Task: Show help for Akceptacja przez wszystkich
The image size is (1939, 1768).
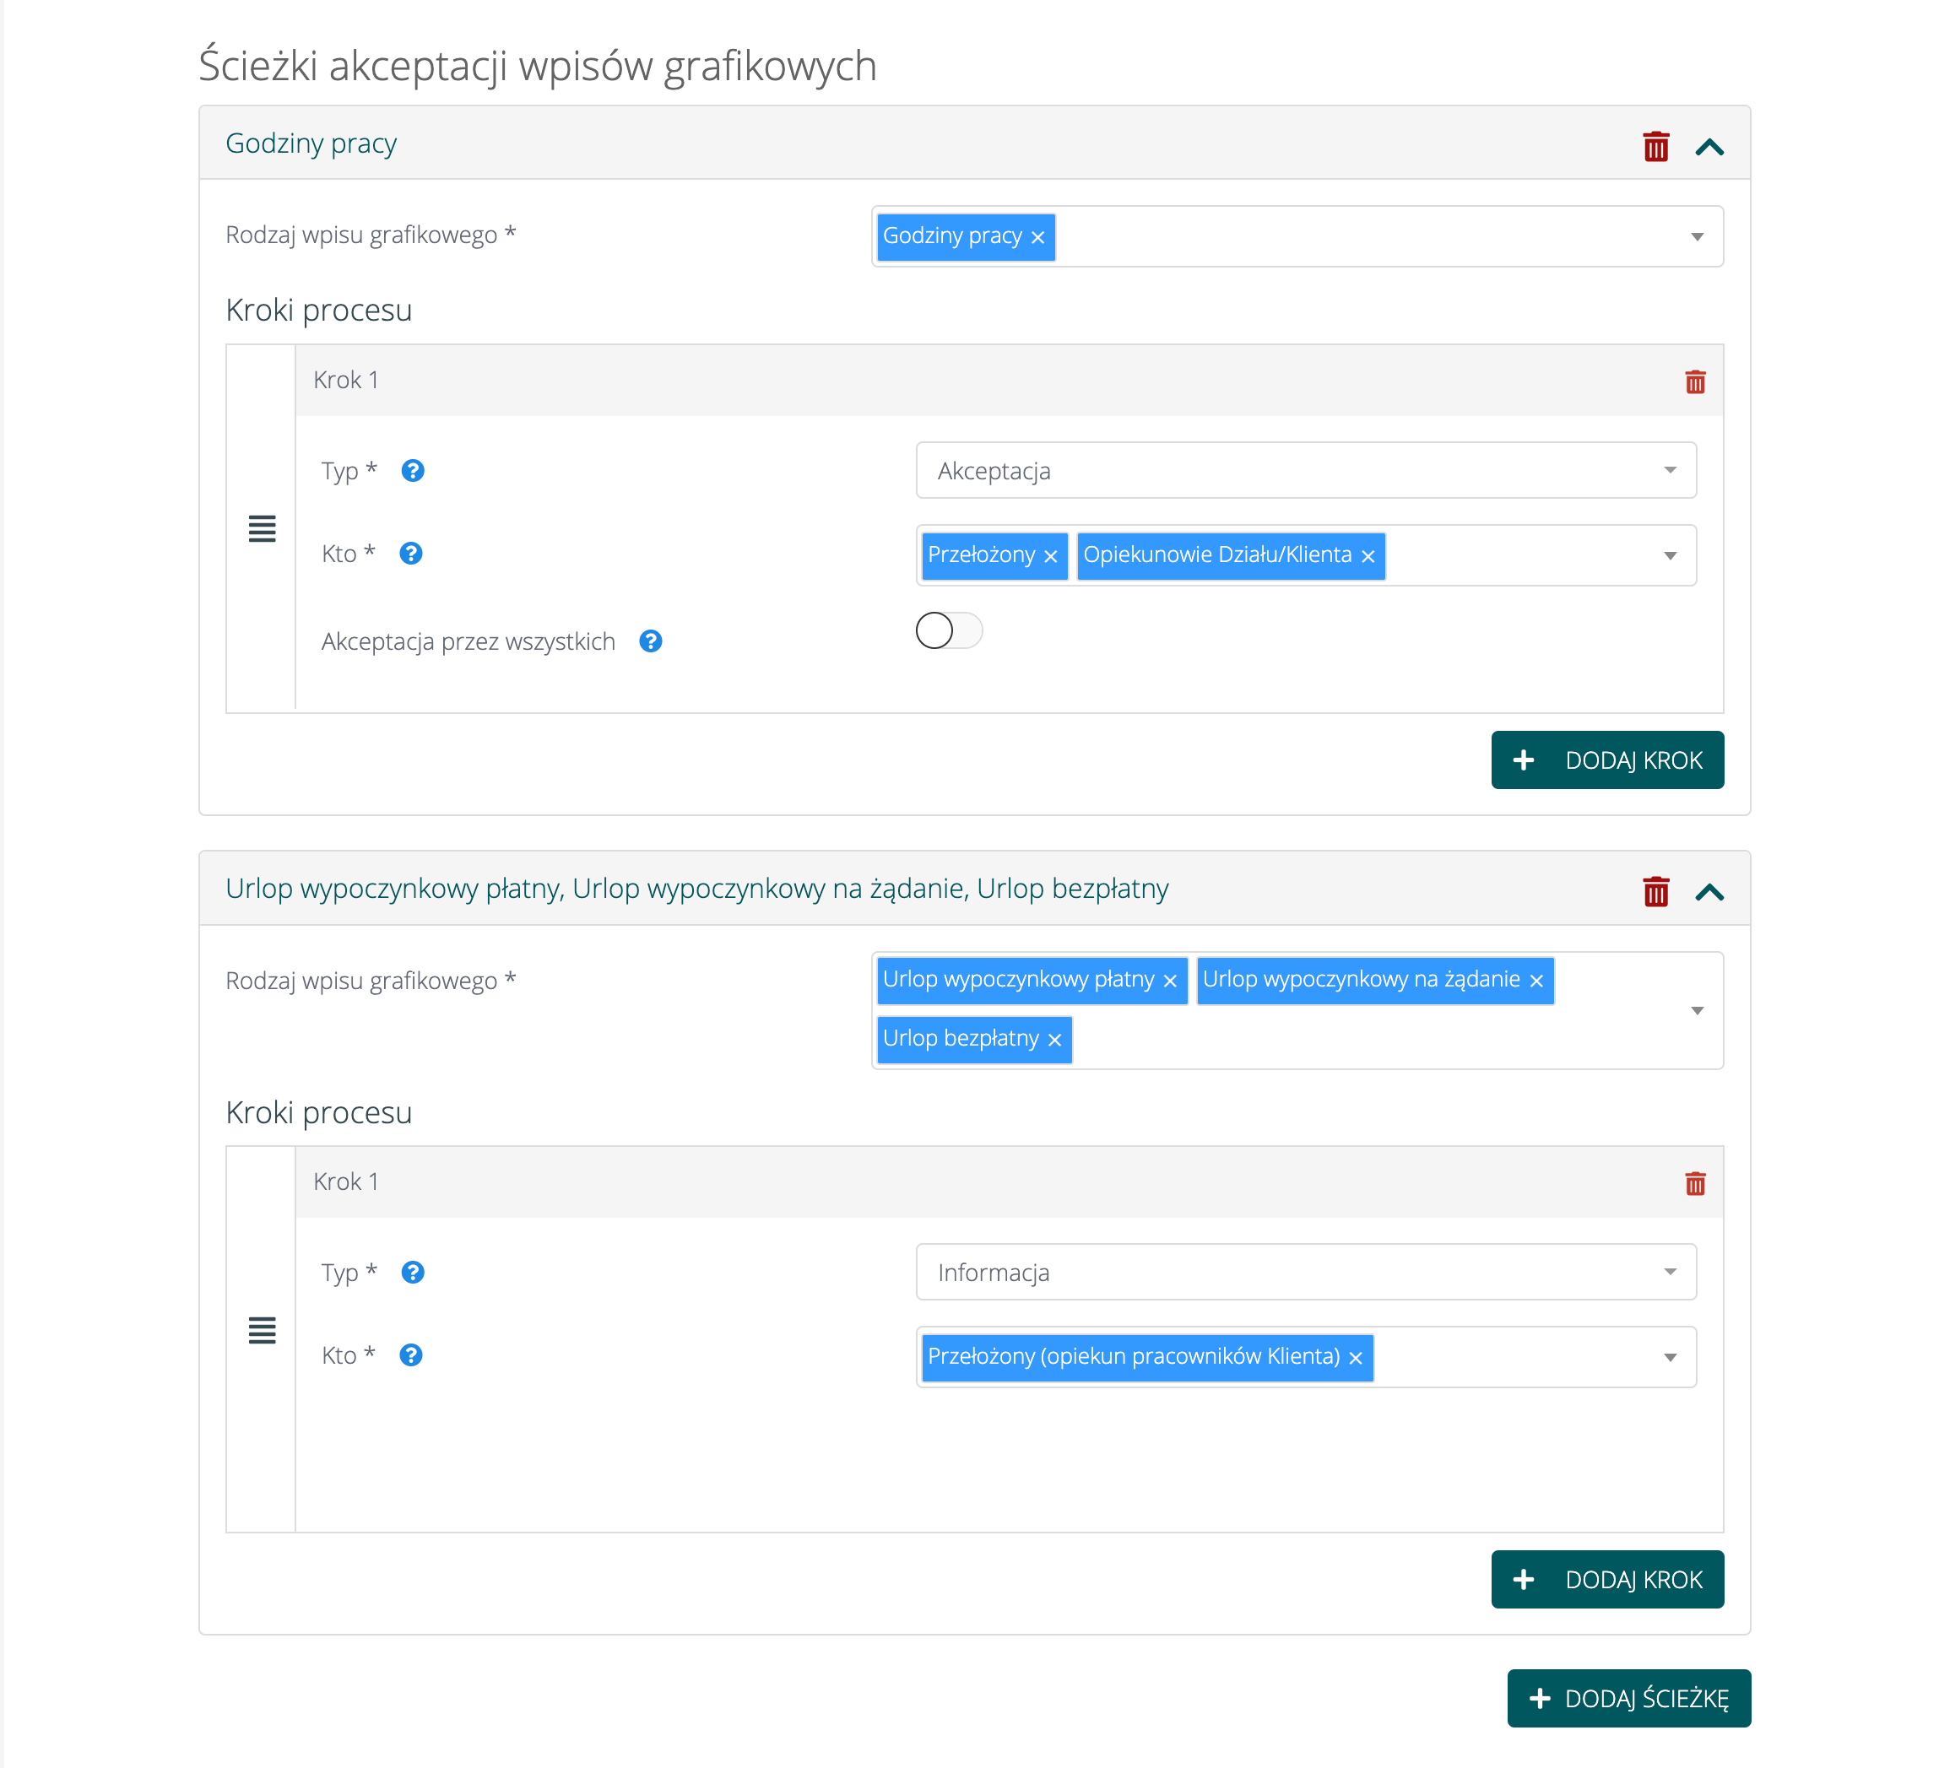Action: click(650, 641)
